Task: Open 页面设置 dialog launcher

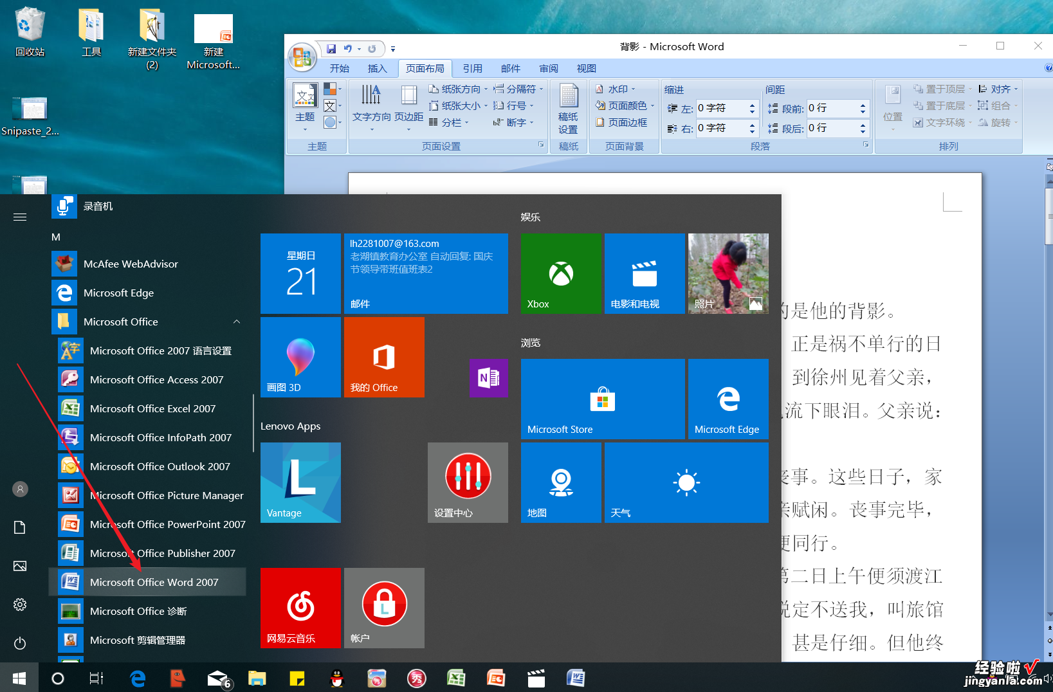Action: [541, 145]
